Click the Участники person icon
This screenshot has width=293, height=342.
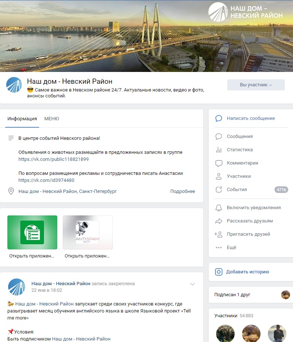coord(219,176)
